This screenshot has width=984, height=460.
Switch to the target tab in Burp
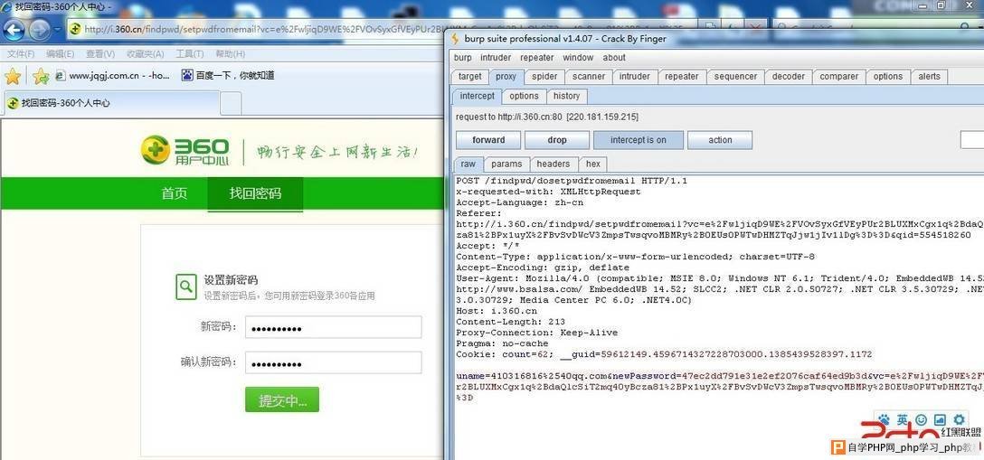pos(470,77)
